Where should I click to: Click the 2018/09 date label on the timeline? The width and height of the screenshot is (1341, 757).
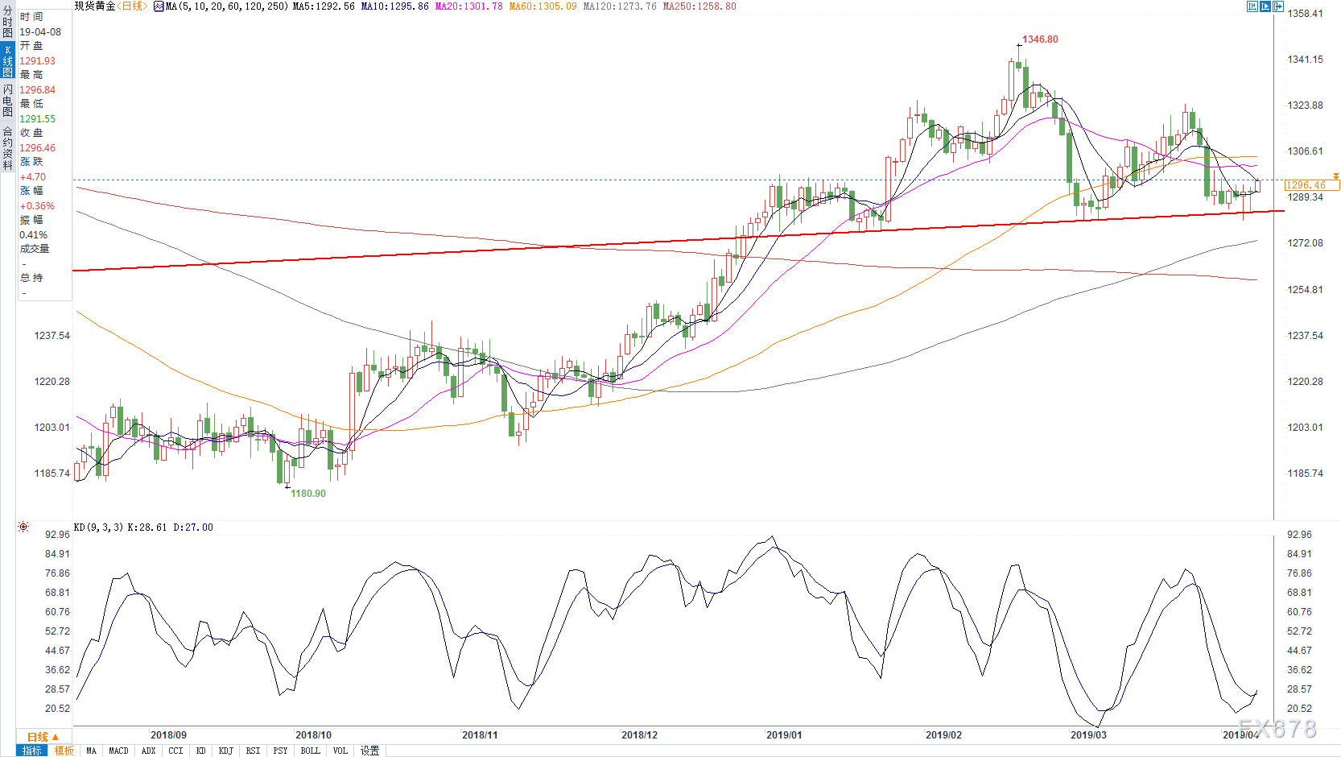point(168,735)
